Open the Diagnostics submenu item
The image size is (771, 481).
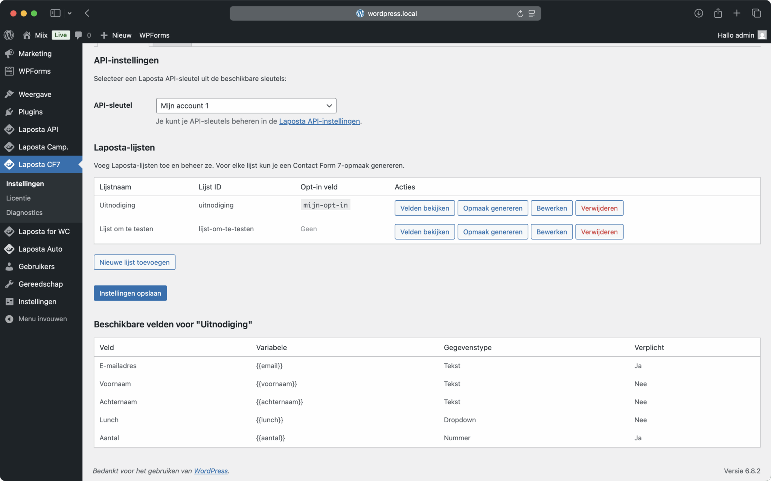pyautogui.click(x=24, y=212)
